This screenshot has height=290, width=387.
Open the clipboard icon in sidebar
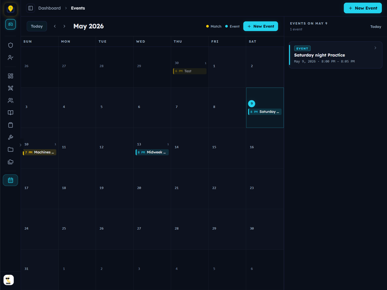tap(11, 125)
